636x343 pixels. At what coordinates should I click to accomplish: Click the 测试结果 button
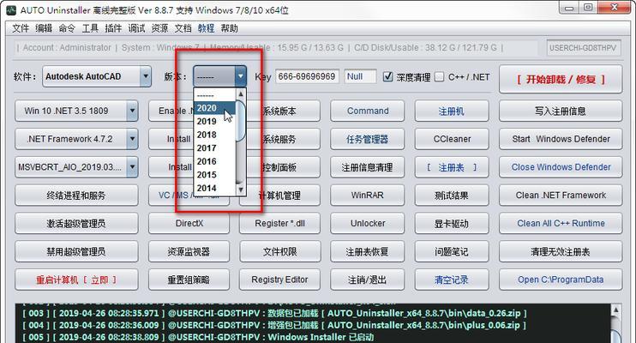tap(452, 196)
